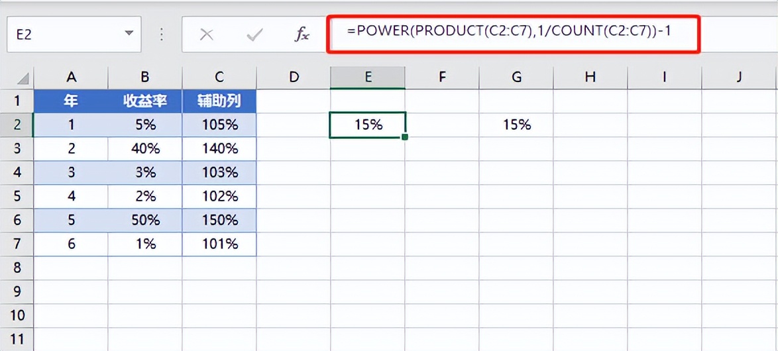Image resolution: width=778 pixels, height=351 pixels.
Task: Click year cell 1 in column A
Action: [71, 125]
